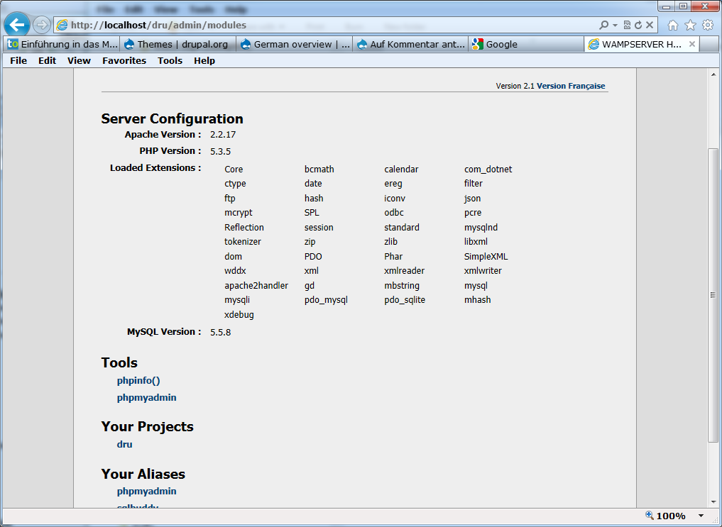This screenshot has height=527, width=722.
Task: Open the Tools menu in menu bar
Action: pos(170,60)
